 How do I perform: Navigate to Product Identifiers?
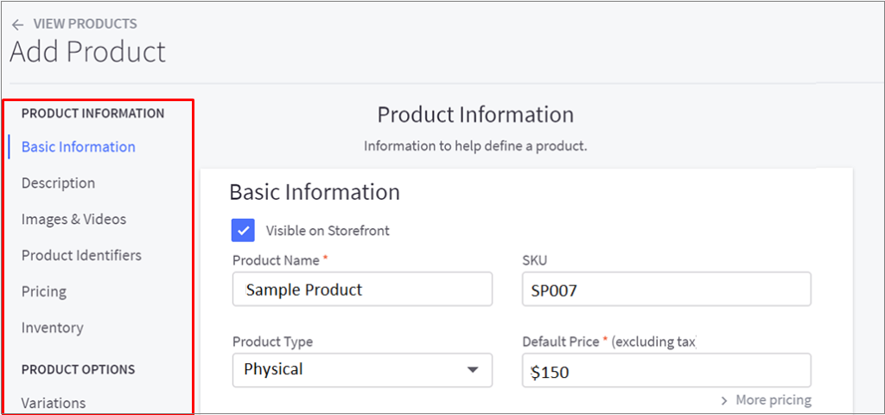pyautogui.click(x=81, y=256)
